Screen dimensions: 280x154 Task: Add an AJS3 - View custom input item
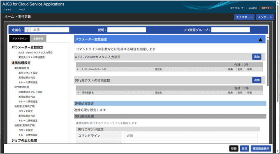pos(257,57)
